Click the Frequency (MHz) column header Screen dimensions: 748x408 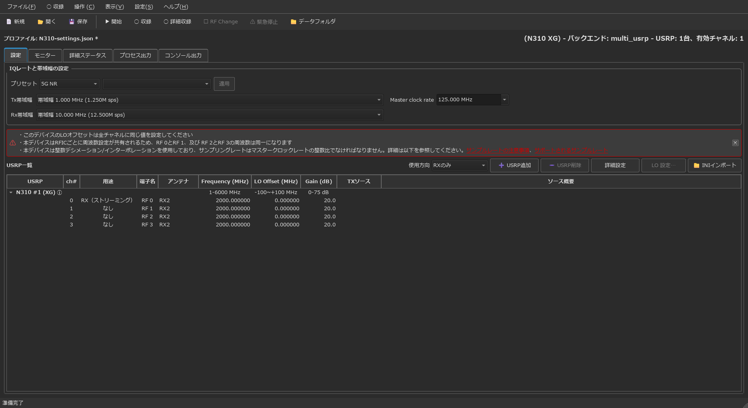(x=225, y=182)
